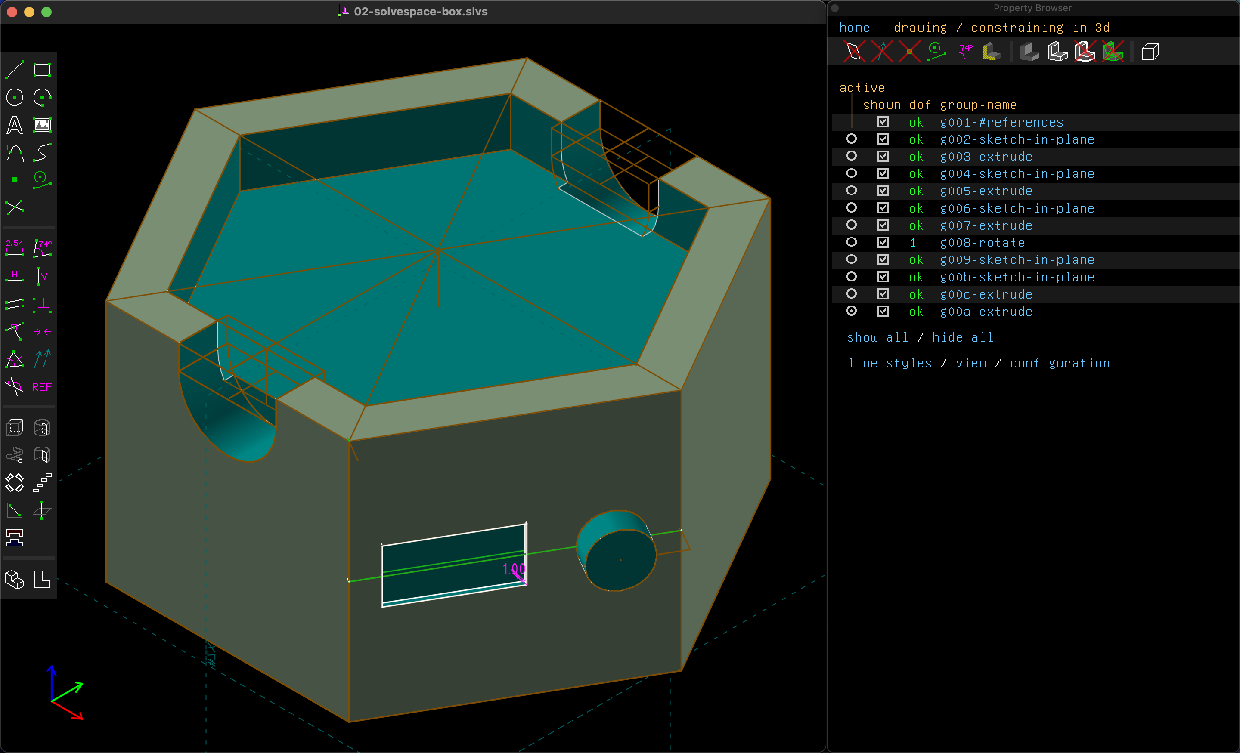Click the home link
The image size is (1240, 753).
click(854, 28)
